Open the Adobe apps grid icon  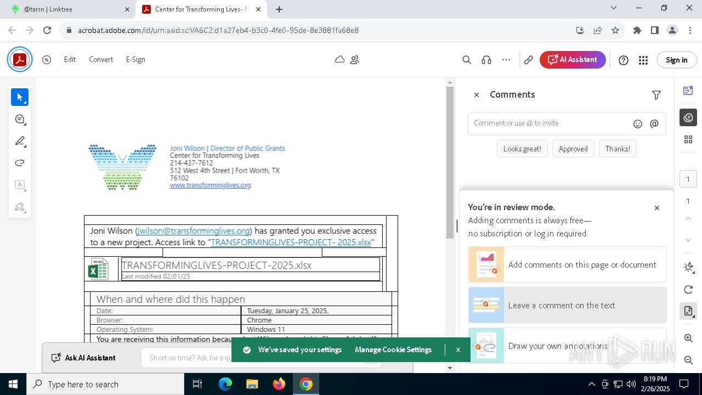pyautogui.click(x=643, y=60)
